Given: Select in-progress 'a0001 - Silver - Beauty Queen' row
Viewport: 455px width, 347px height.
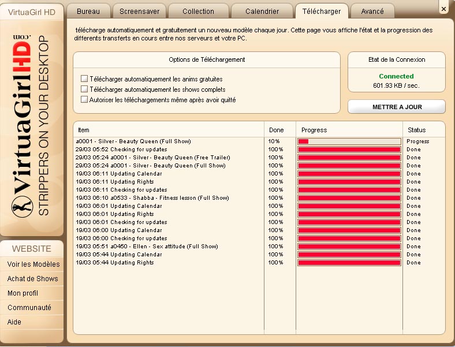Looking at the screenshot, I should tap(259, 141).
